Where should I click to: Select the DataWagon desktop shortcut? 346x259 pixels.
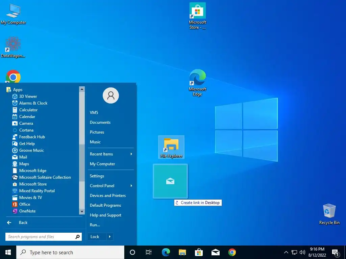[x=13, y=47]
